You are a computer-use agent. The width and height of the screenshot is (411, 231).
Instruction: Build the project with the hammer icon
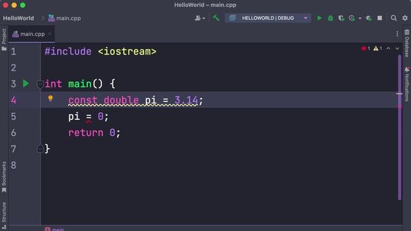point(216,18)
